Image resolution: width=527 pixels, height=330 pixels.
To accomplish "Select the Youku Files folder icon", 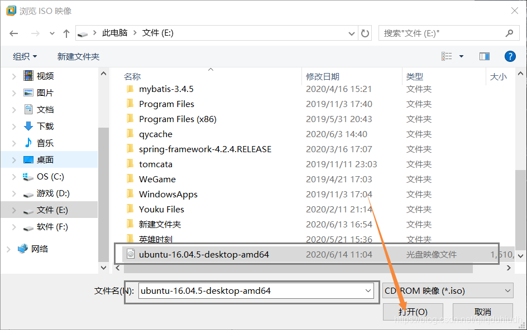I will 130,209.
